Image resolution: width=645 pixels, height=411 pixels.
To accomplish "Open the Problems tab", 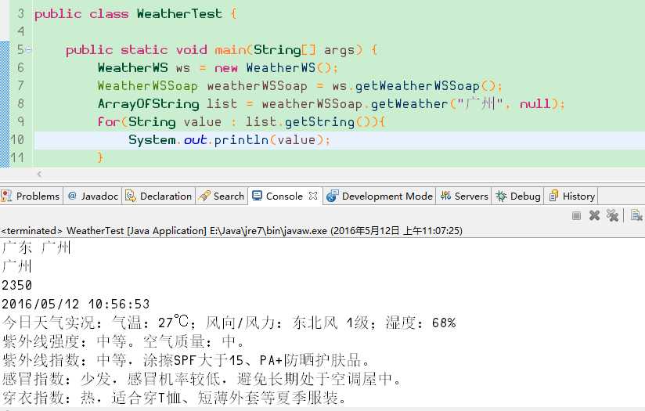I will (31, 196).
